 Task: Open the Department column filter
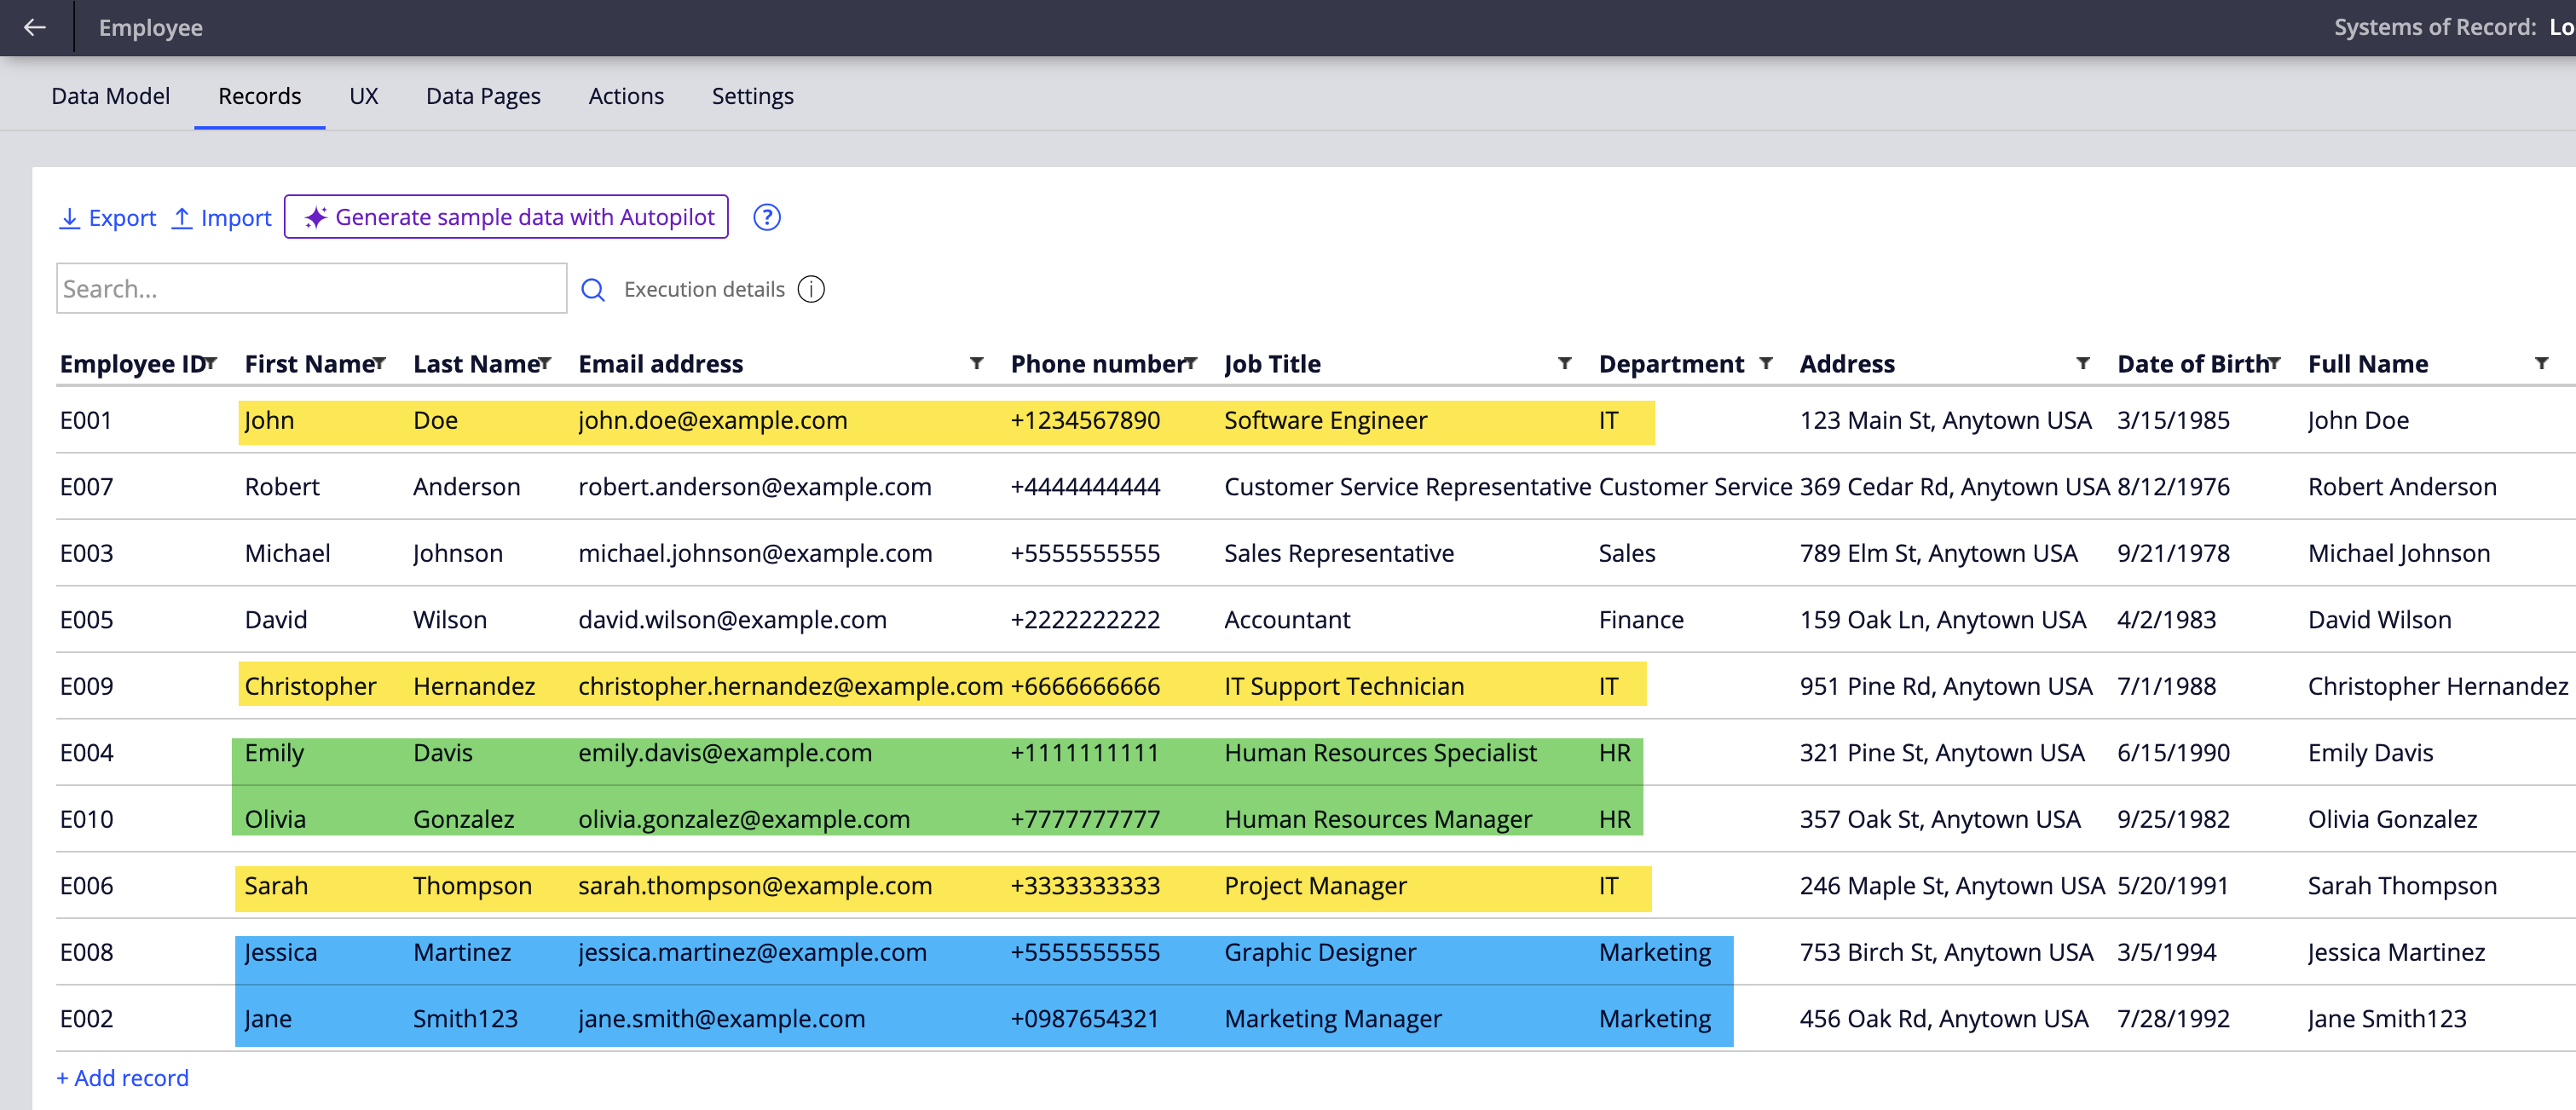1766,363
